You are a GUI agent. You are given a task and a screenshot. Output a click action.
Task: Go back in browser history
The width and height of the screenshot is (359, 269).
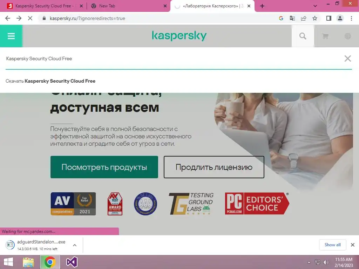pyautogui.click(x=8, y=18)
